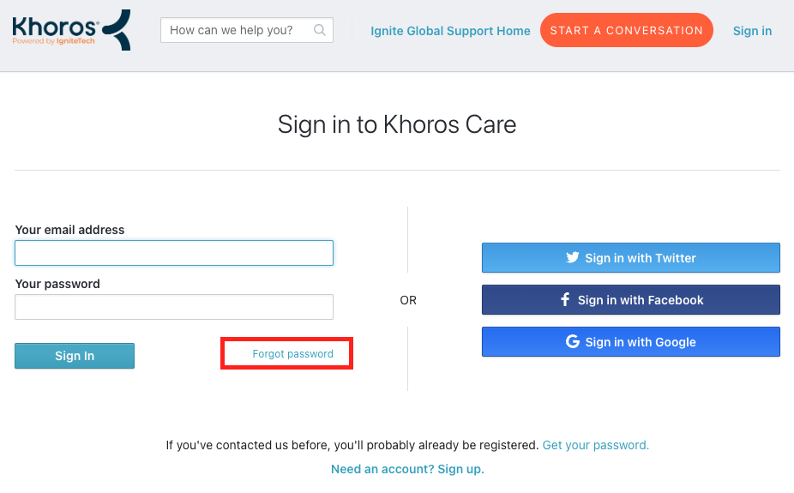Click the search magnifier icon

[320, 30]
